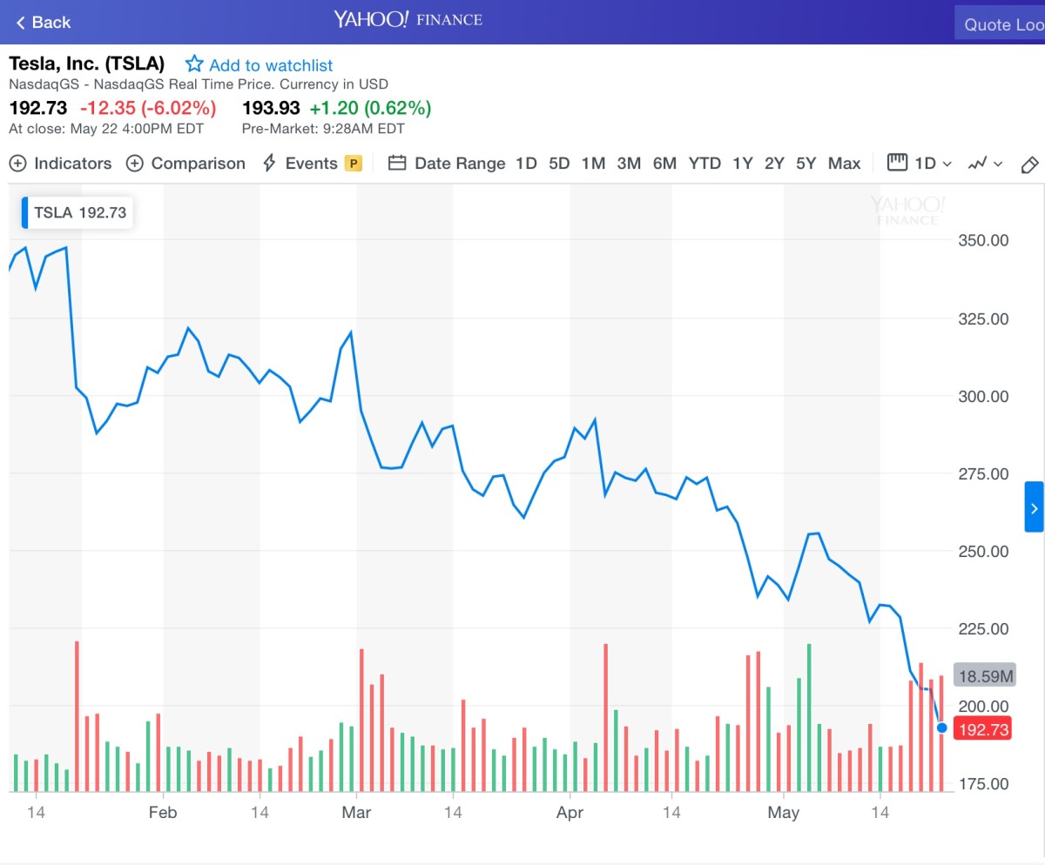
Task: Open the drawing pencil tool
Action: coord(1029,164)
